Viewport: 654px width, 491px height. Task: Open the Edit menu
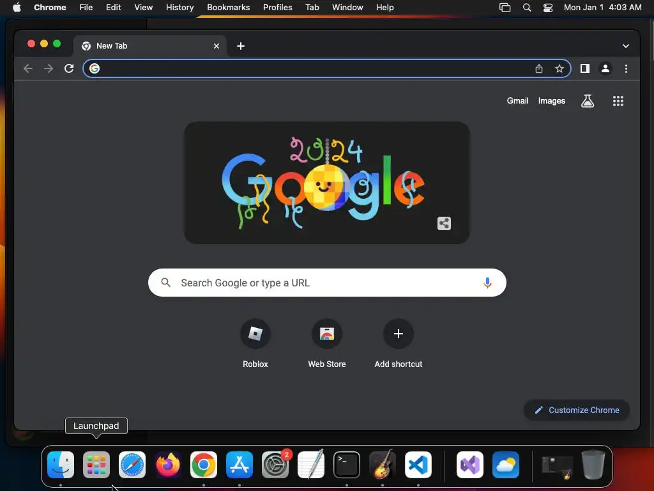pyautogui.click(x=114, y=8)
